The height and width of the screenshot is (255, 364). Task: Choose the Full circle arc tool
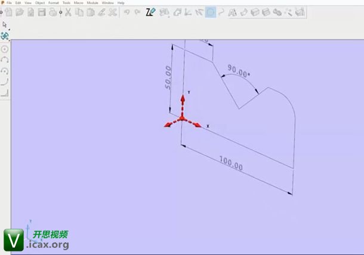pos(5,49)
